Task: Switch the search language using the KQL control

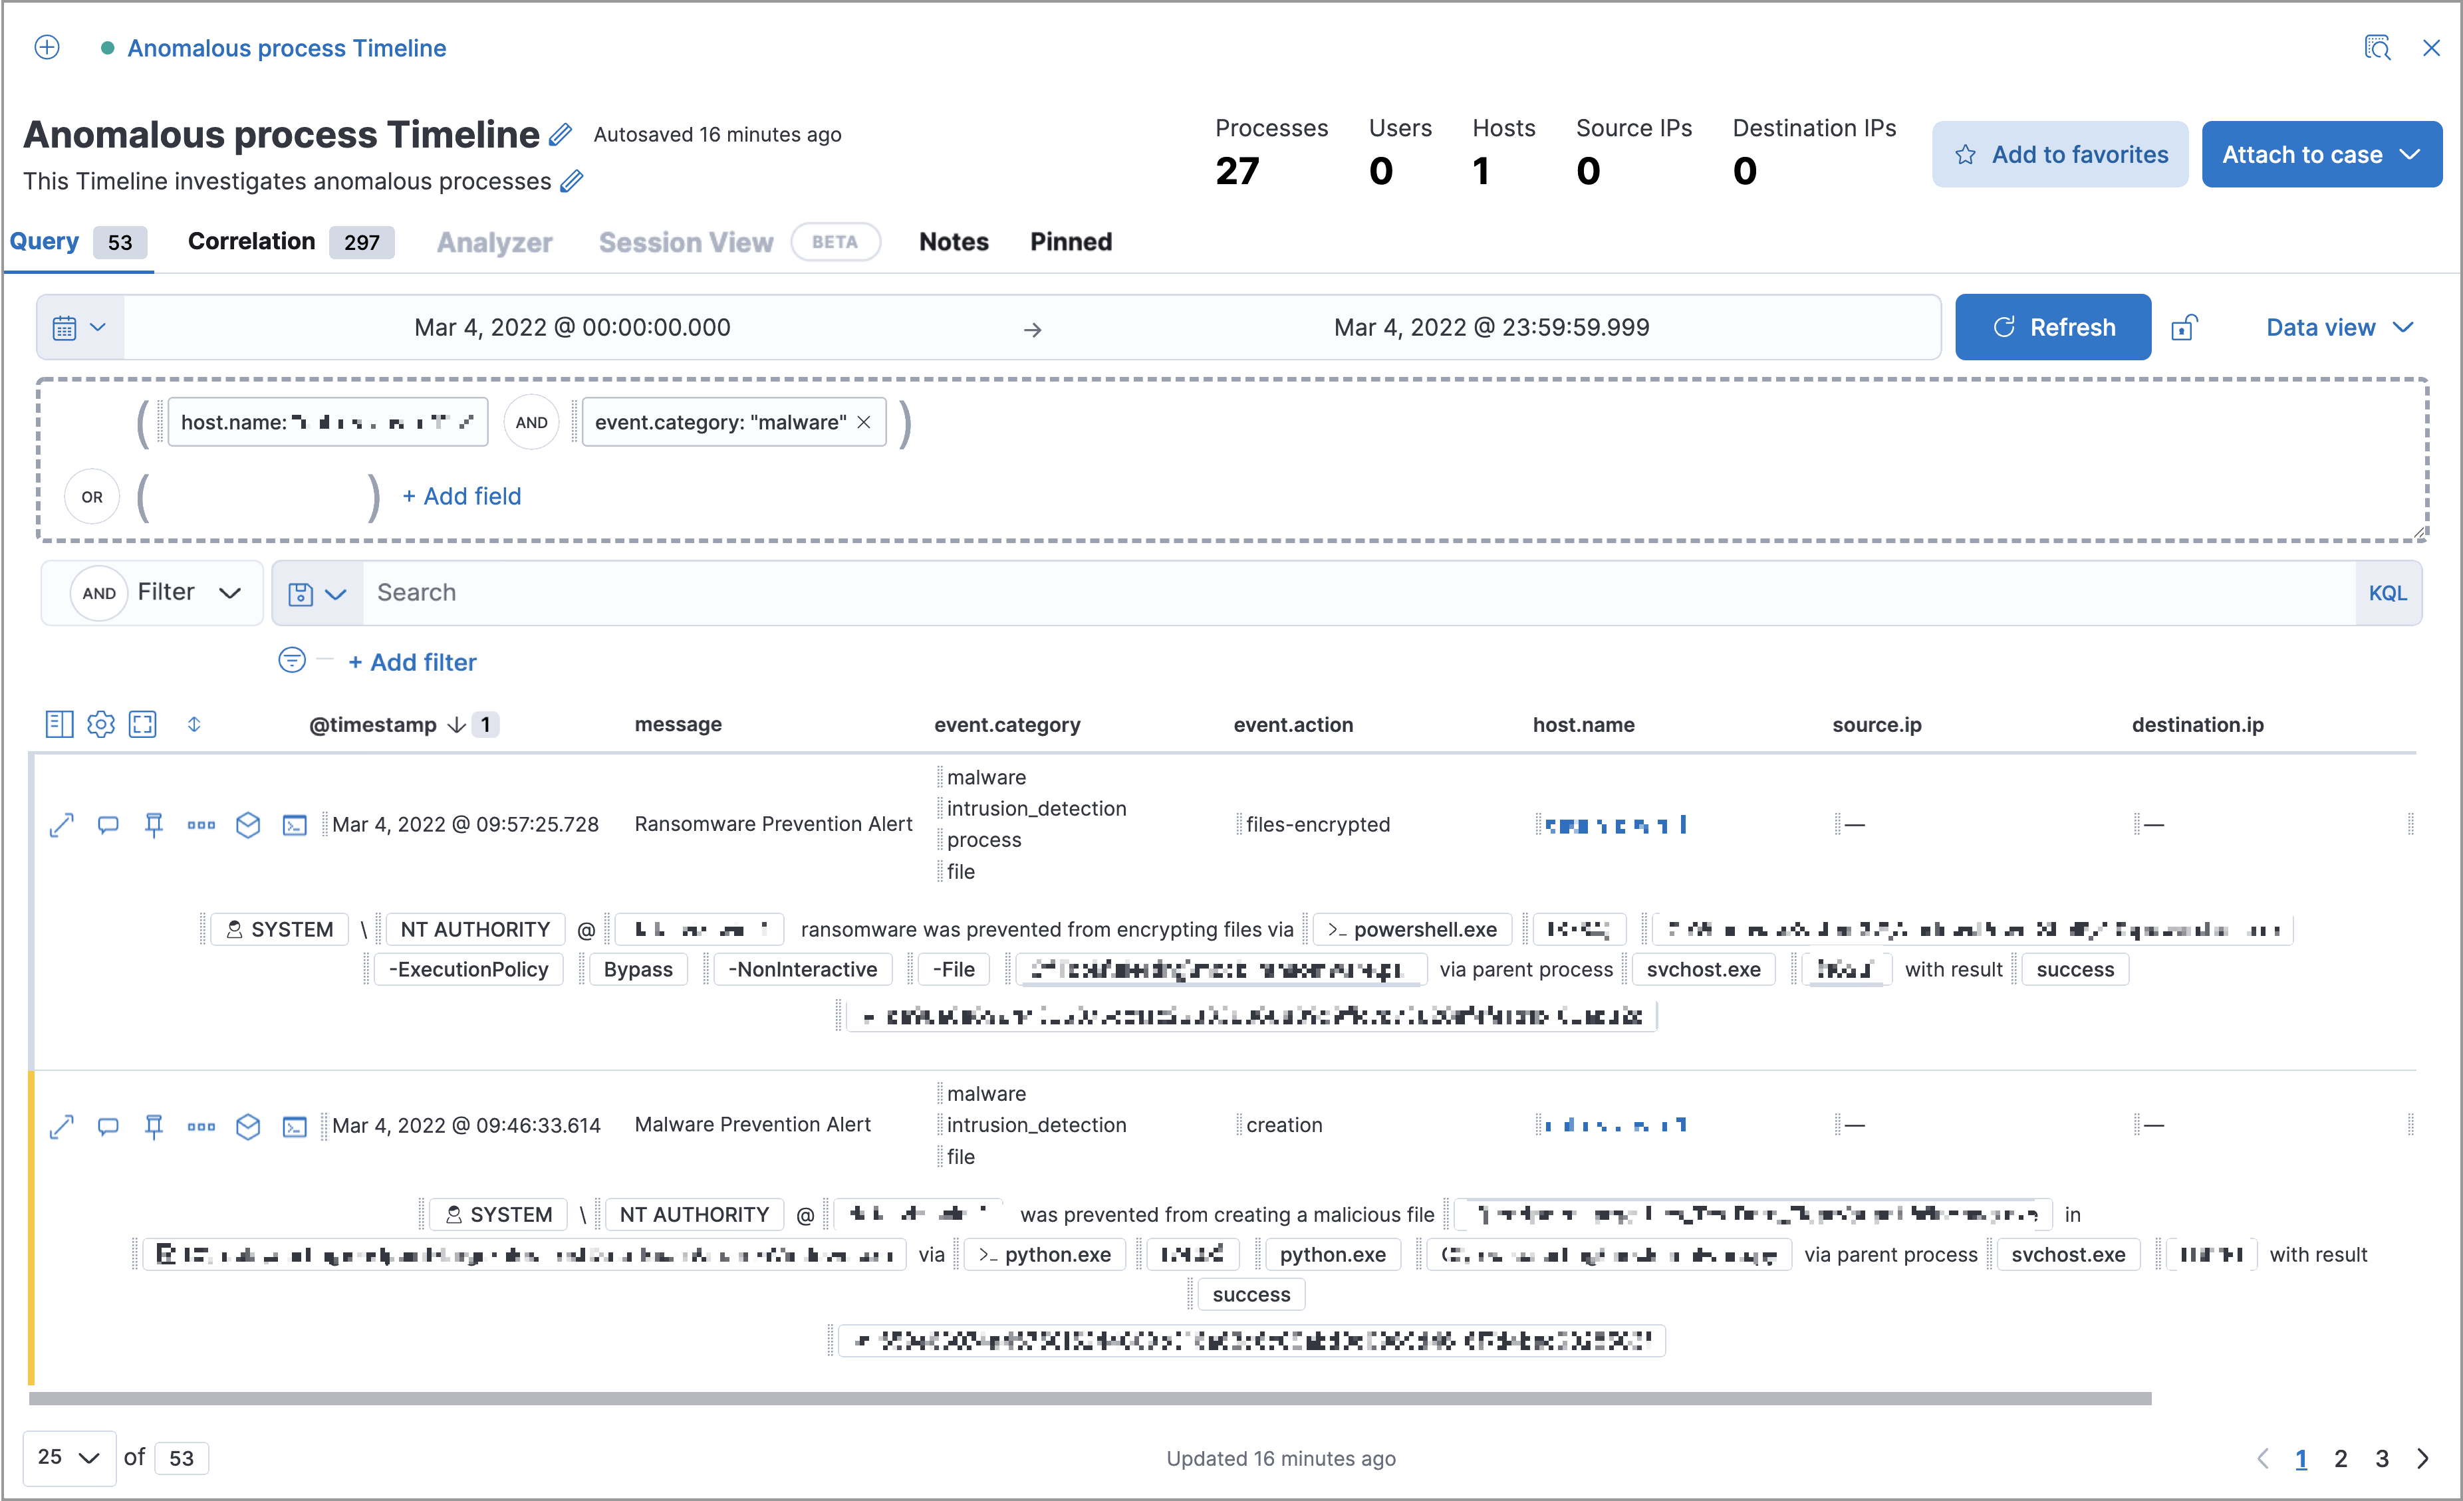Action: pyautogui.click(x=2388, y=592)
